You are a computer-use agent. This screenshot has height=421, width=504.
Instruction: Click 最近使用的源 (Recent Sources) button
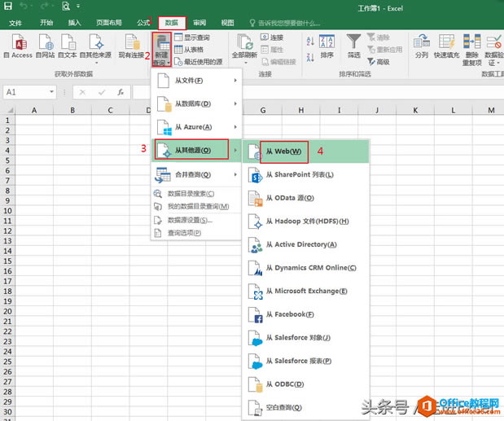199,62
